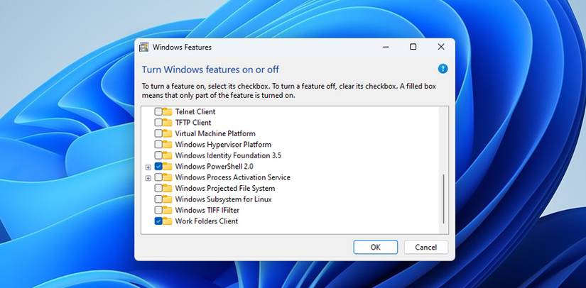Screen dimensions: 586x288
Task: Turn on Windows Subsystem for Linux checkbox
Action: click(158, 199)
